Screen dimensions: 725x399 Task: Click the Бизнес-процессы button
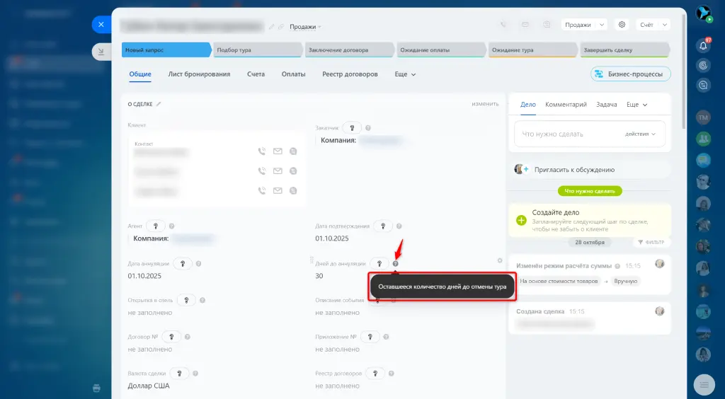630,74
